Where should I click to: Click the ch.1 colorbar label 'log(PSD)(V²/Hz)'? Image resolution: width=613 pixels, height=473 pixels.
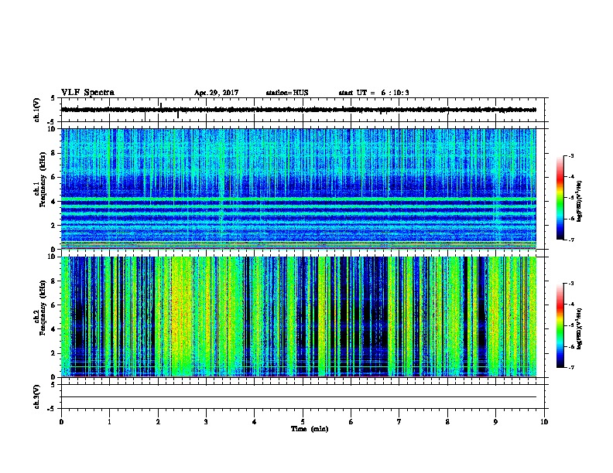580,201
